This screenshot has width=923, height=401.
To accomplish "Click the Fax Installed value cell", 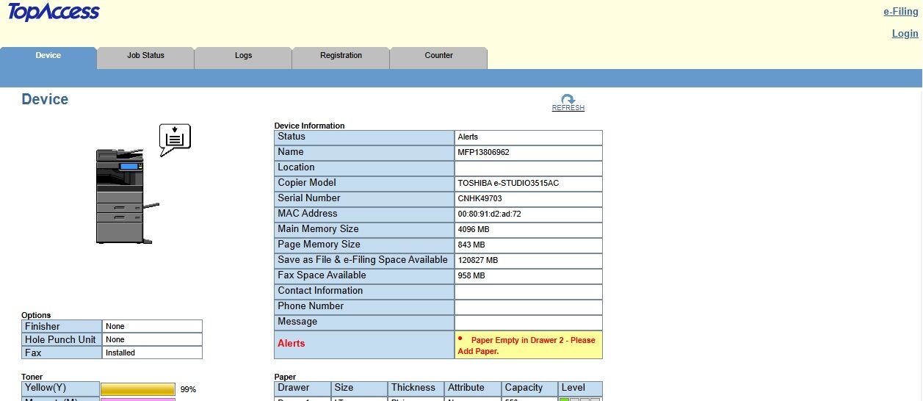I will 152,353.
